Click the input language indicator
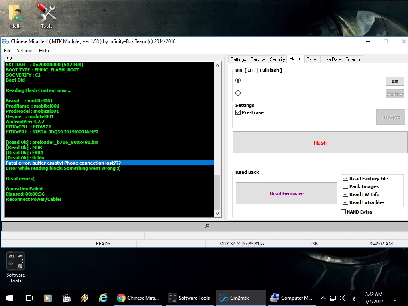Screen dimensions: 408x306 click(x=354, y=298)
